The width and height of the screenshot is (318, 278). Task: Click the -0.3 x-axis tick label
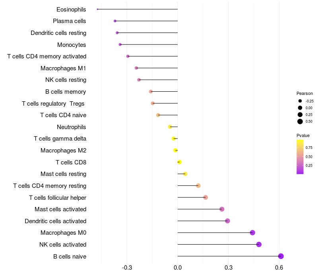[x=127, y=268]
